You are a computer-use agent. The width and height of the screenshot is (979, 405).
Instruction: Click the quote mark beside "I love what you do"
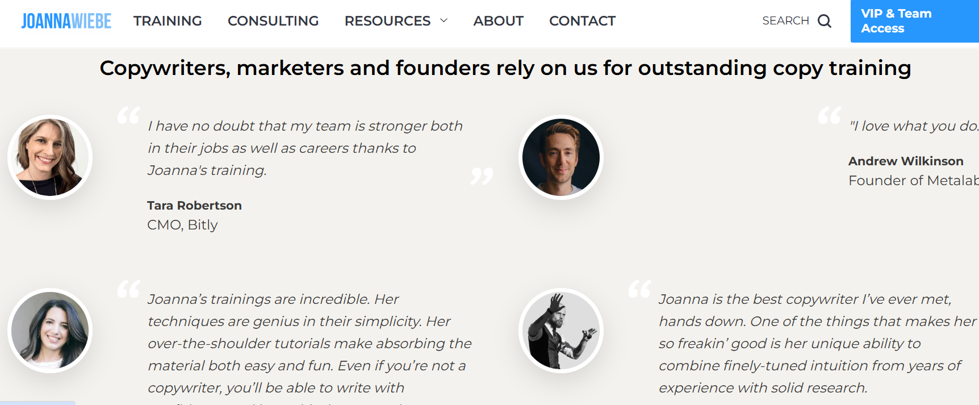pyautogui.click(x=829, y=115)
